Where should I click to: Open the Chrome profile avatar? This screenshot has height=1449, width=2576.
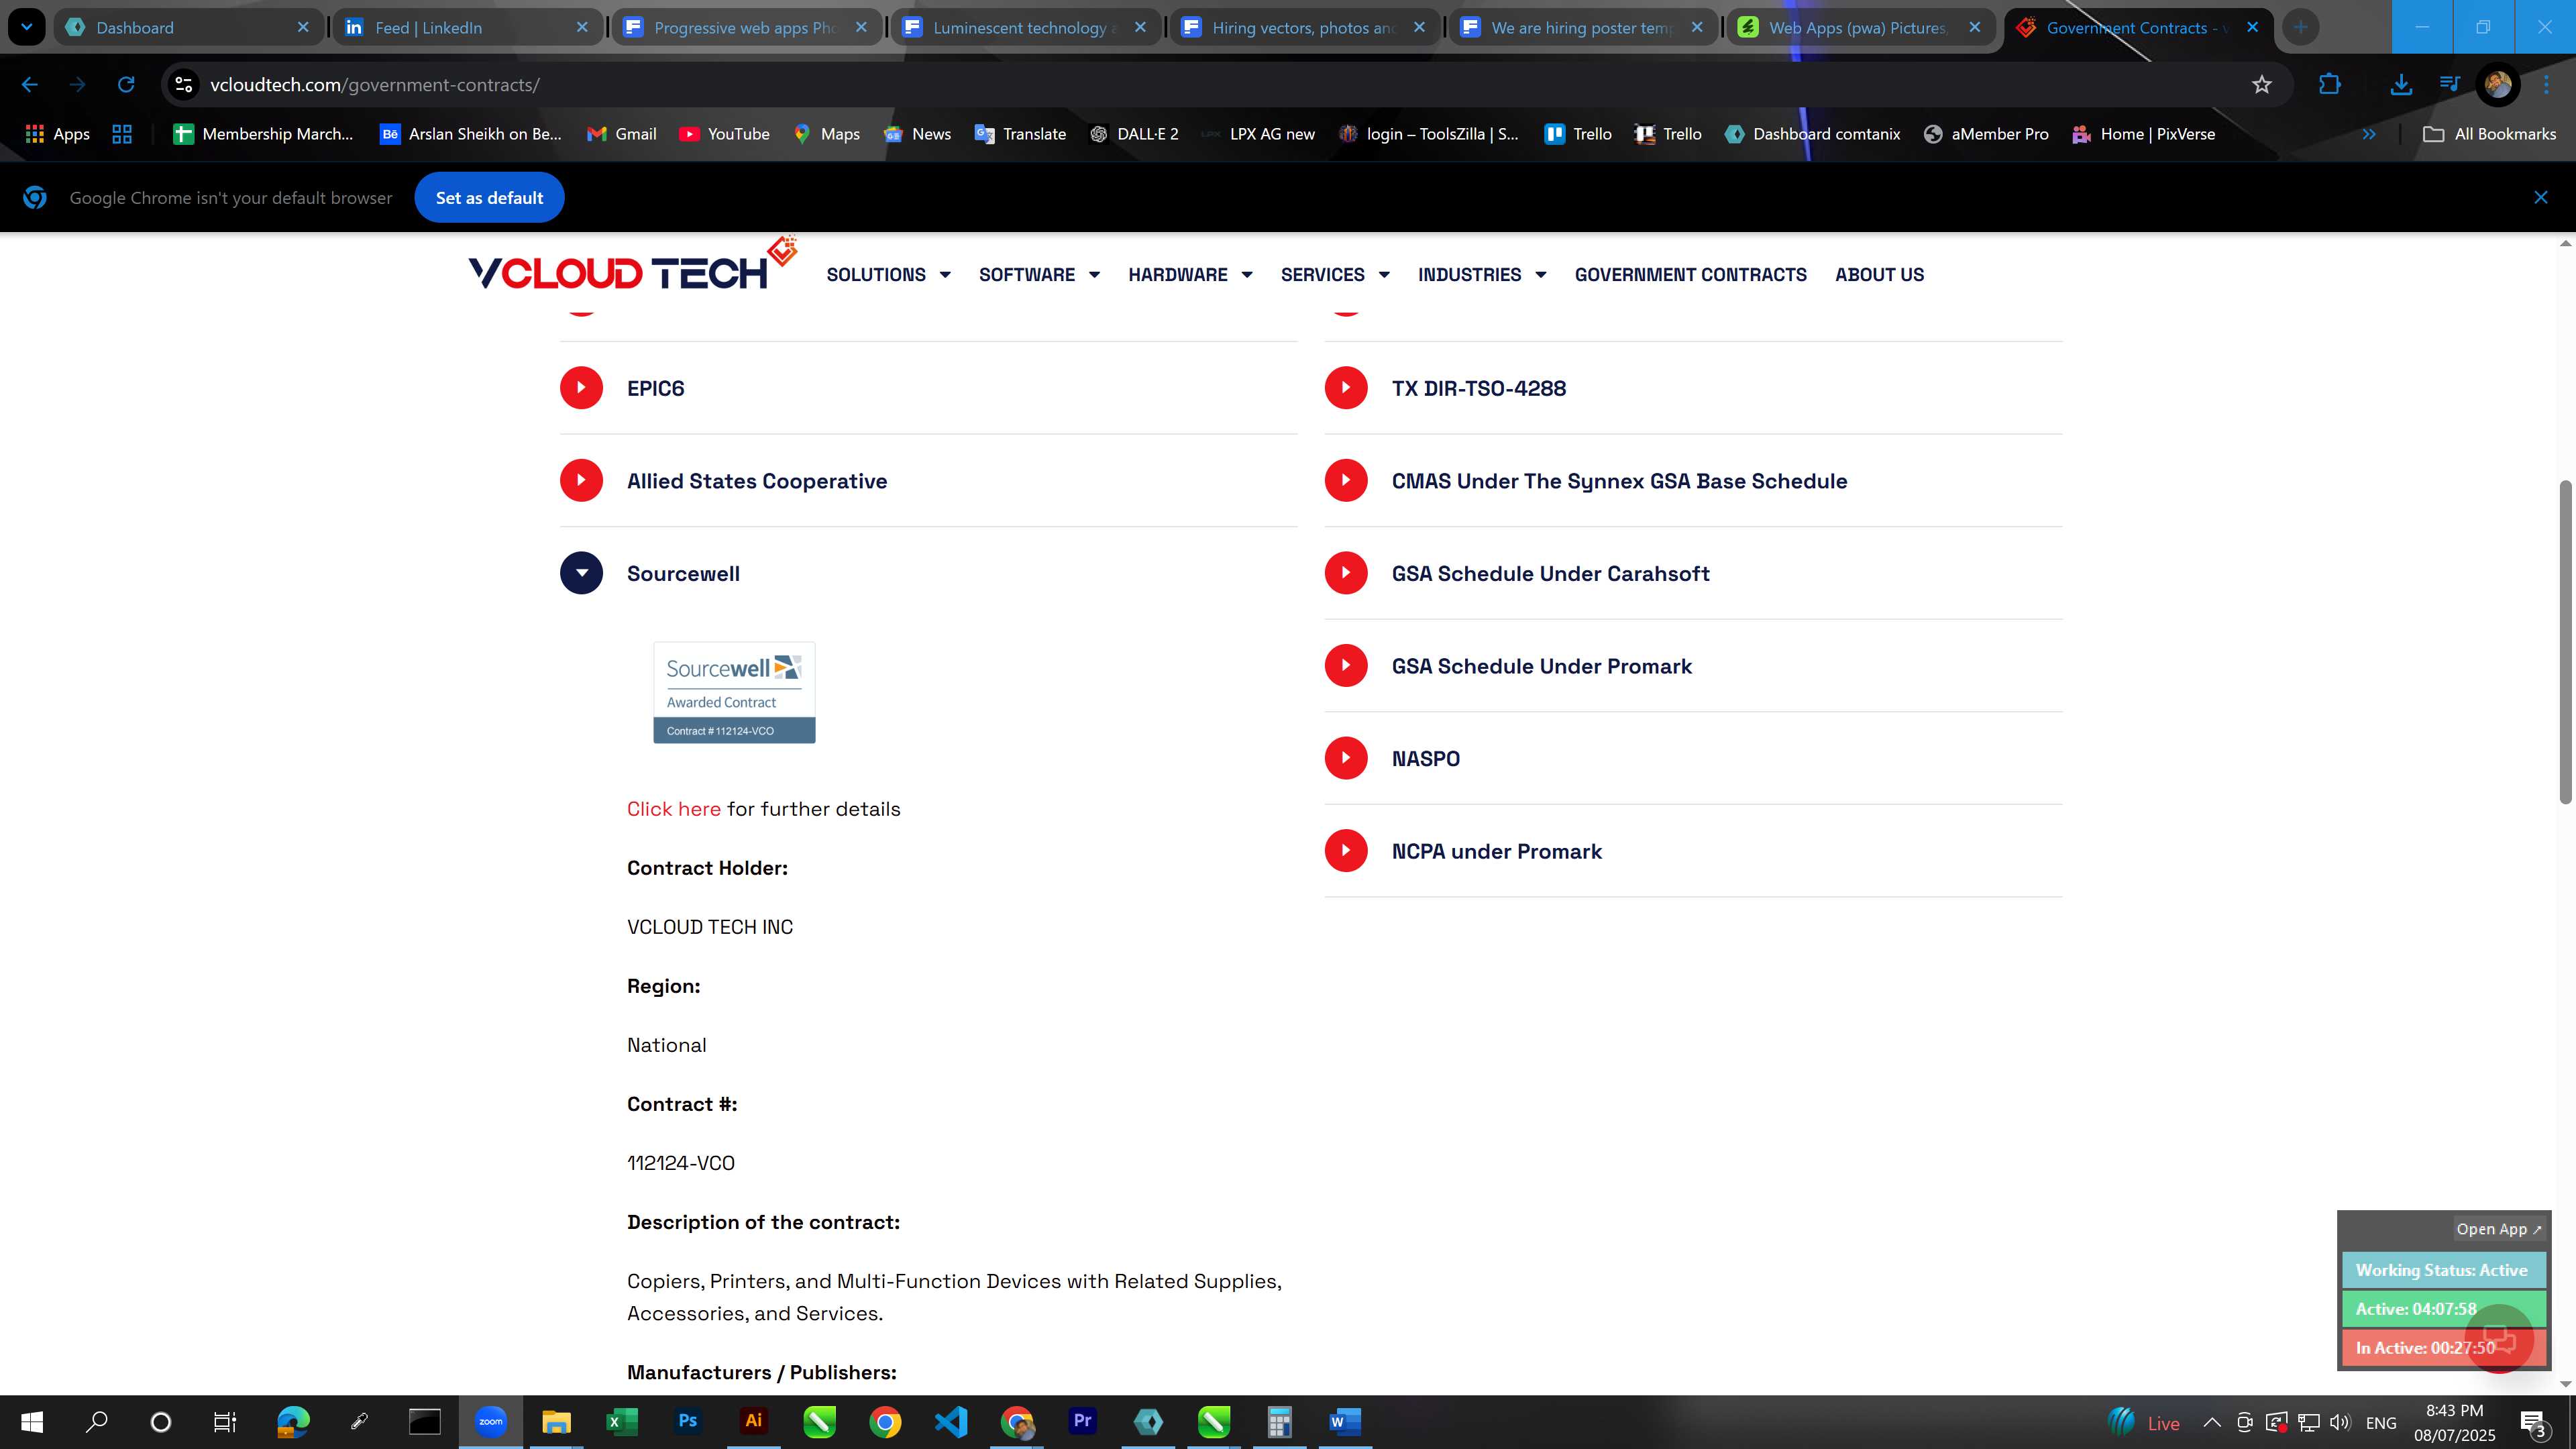coord(2497,85)
